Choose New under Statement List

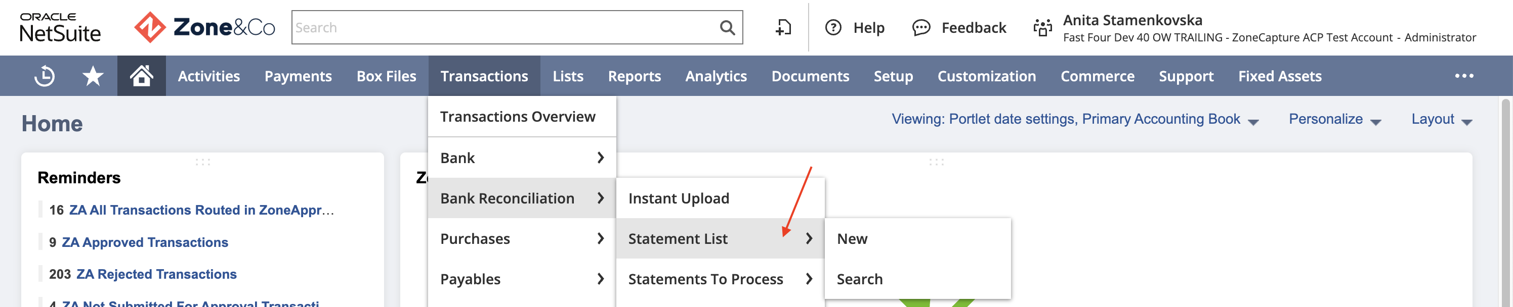[917, 238]
